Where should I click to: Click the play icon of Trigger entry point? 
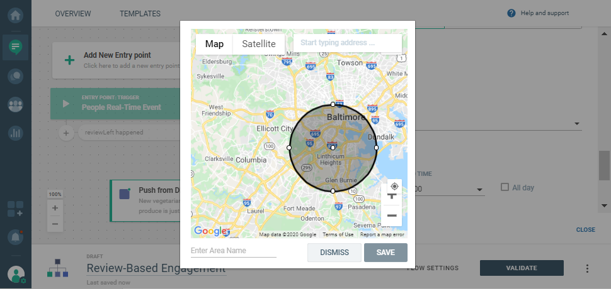pyautogui.click(x=66, y=104)
